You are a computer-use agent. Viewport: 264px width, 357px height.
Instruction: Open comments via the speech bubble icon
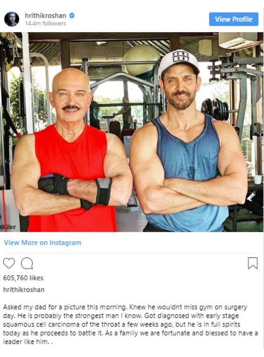tap(27, 264)
